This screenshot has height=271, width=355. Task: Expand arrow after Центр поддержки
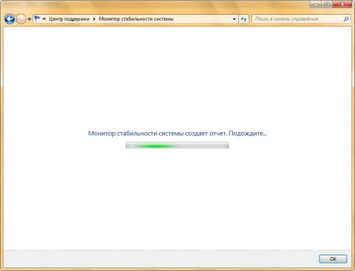tap(94, 19)
